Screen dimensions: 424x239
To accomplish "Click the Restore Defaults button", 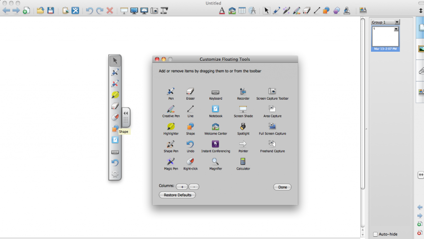I will click(x=177, y=195).
